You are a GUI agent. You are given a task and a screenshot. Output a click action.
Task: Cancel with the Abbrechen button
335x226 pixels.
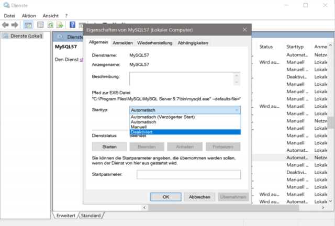[x=199, y=197]
